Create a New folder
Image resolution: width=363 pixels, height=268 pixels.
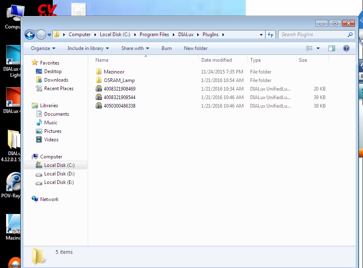tap(196, 48)
